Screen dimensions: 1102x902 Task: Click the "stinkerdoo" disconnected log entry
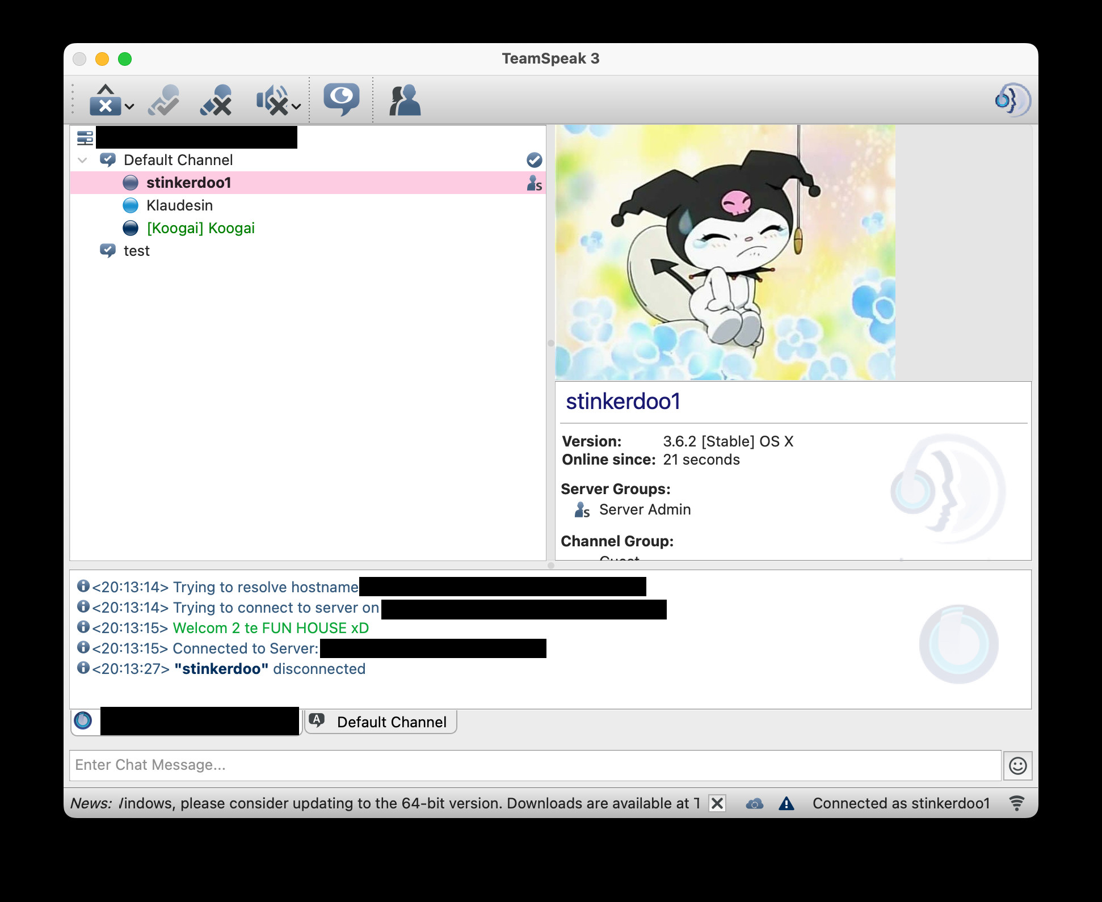(270, 669)
